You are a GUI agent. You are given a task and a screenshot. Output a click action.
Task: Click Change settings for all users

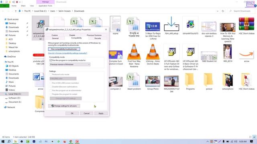pyautogui.click(x=64, y=106)
